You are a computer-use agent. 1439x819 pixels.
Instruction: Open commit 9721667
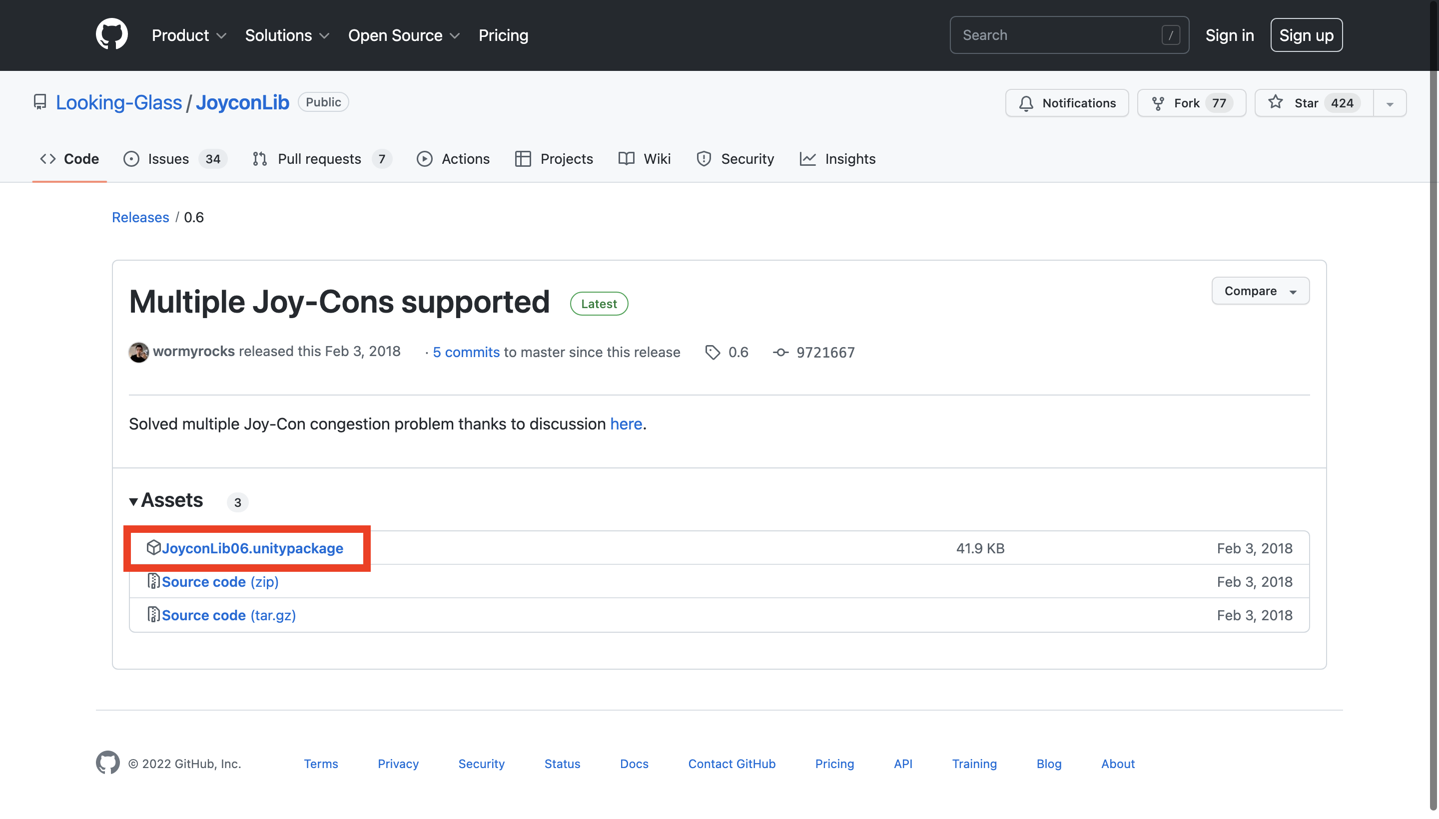824,352
